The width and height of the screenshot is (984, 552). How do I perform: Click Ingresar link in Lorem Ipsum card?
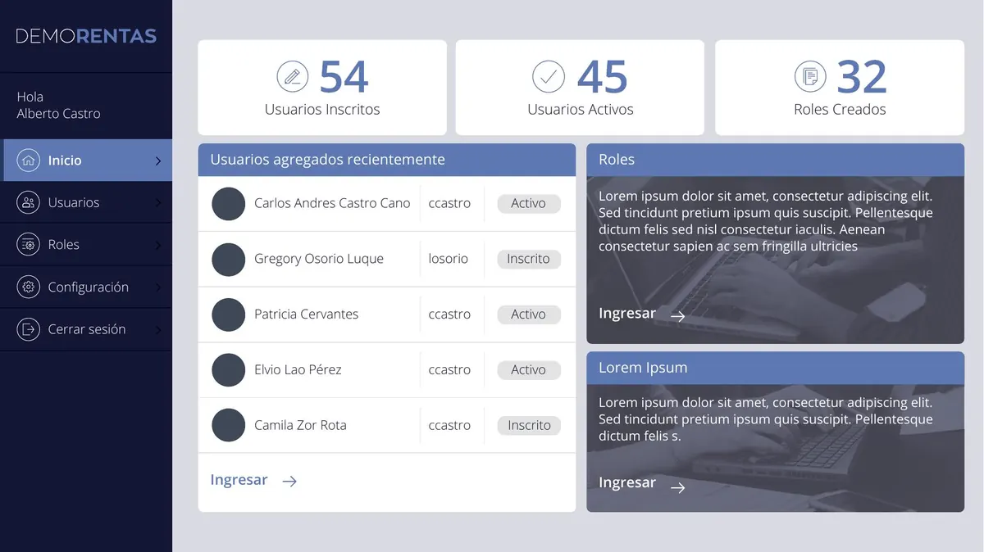pos(627,483)
